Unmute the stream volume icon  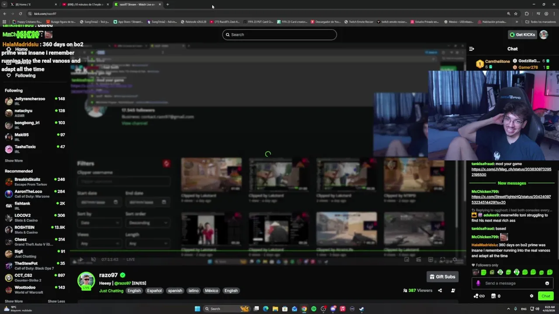93,259
